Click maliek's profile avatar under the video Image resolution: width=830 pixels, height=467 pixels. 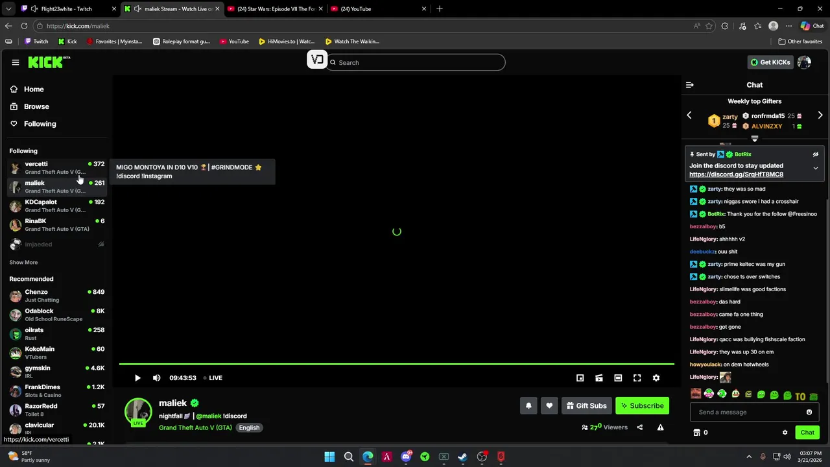click(x=138, y=411)
